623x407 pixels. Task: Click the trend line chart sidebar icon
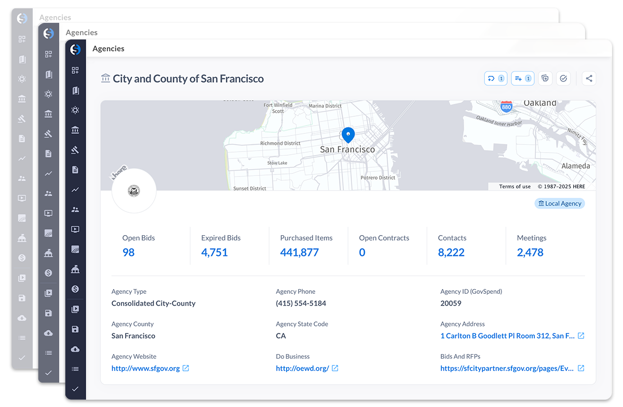(x=75, y=190)
